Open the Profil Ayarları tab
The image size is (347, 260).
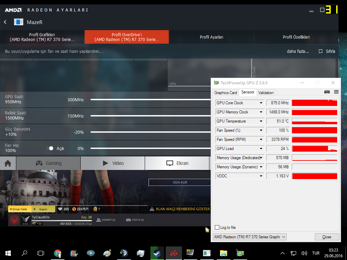[211, 37]
